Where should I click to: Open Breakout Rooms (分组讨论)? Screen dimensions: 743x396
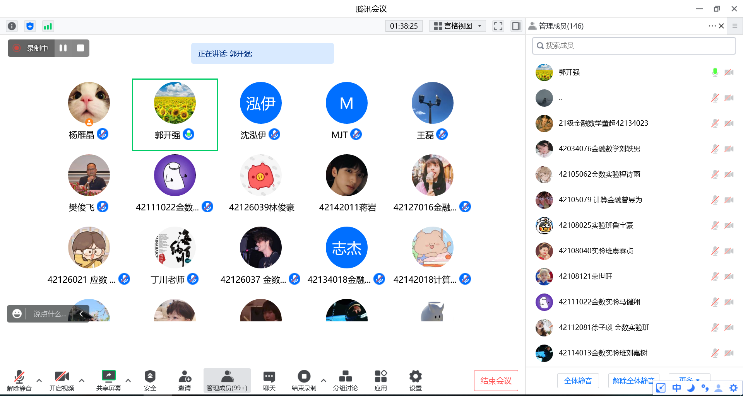coord(345,381)
